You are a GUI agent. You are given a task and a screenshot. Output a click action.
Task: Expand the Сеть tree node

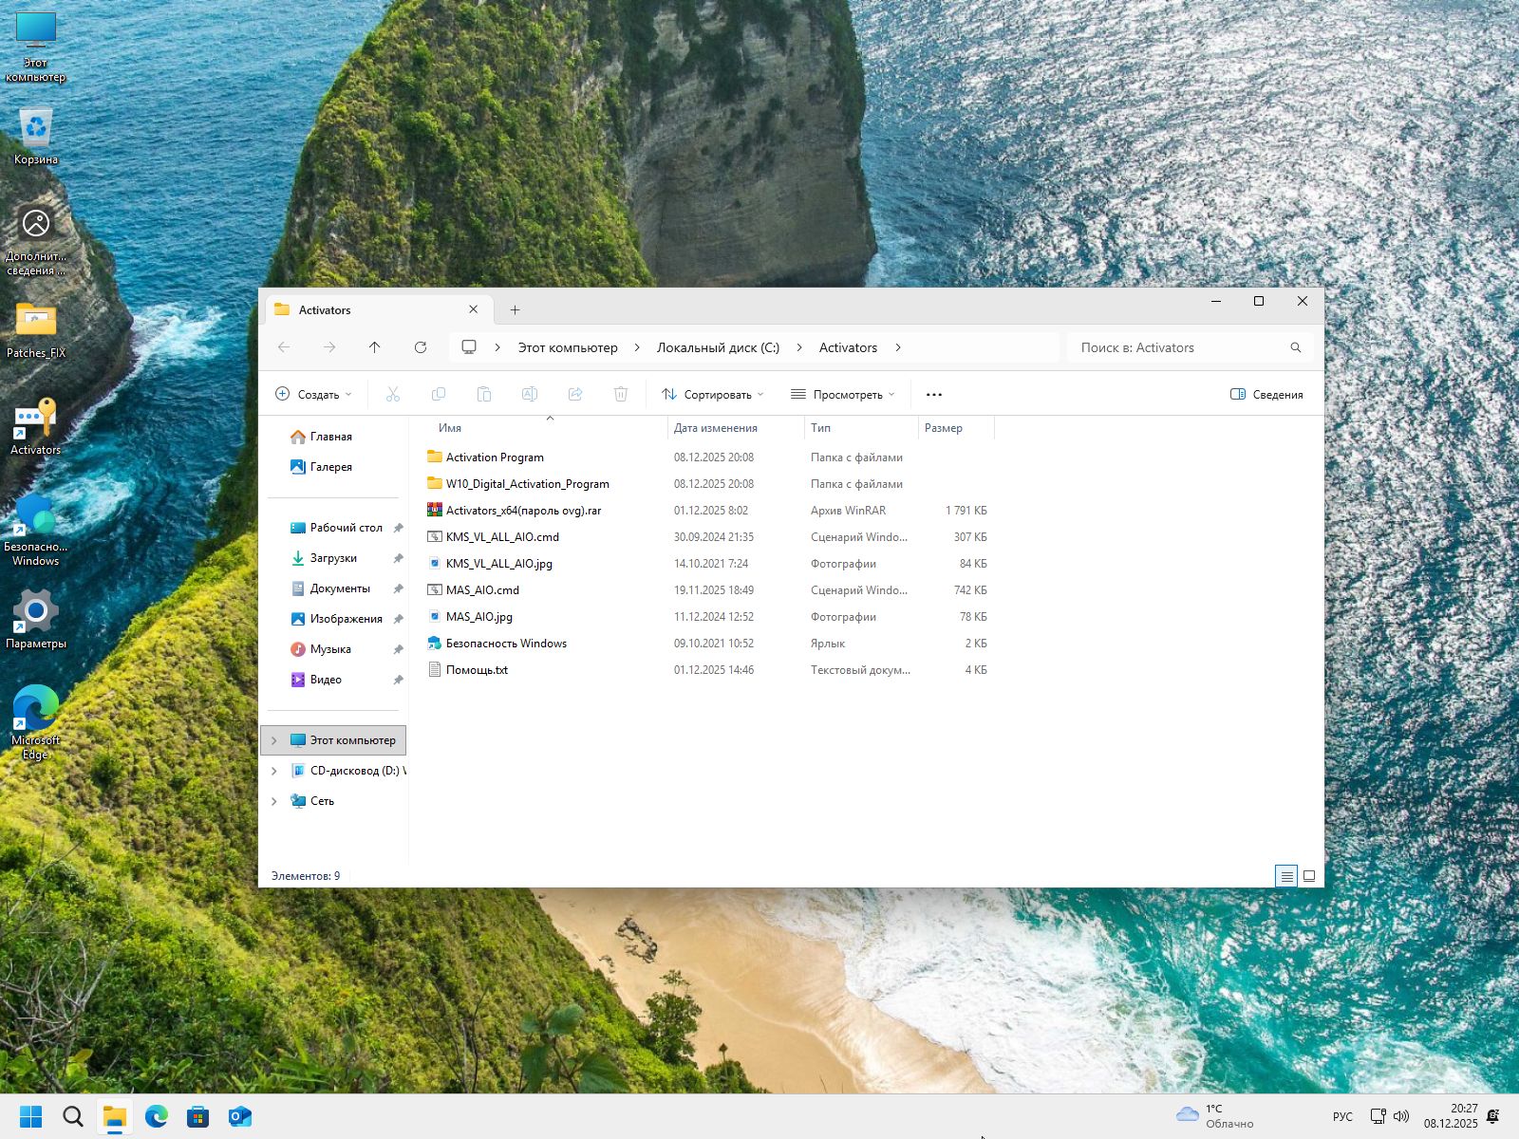274,801
